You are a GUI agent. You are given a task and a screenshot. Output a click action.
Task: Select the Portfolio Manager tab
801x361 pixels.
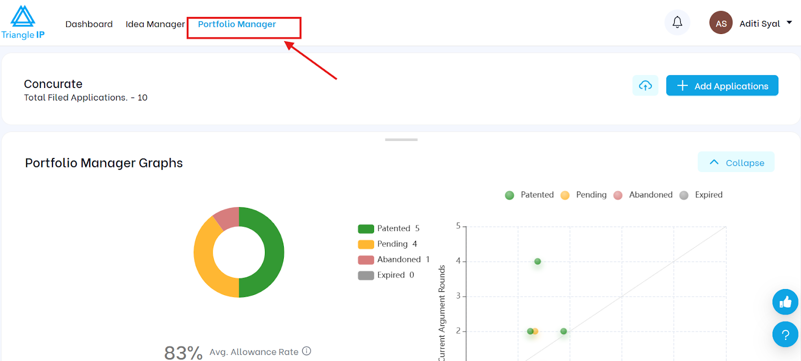237,24
